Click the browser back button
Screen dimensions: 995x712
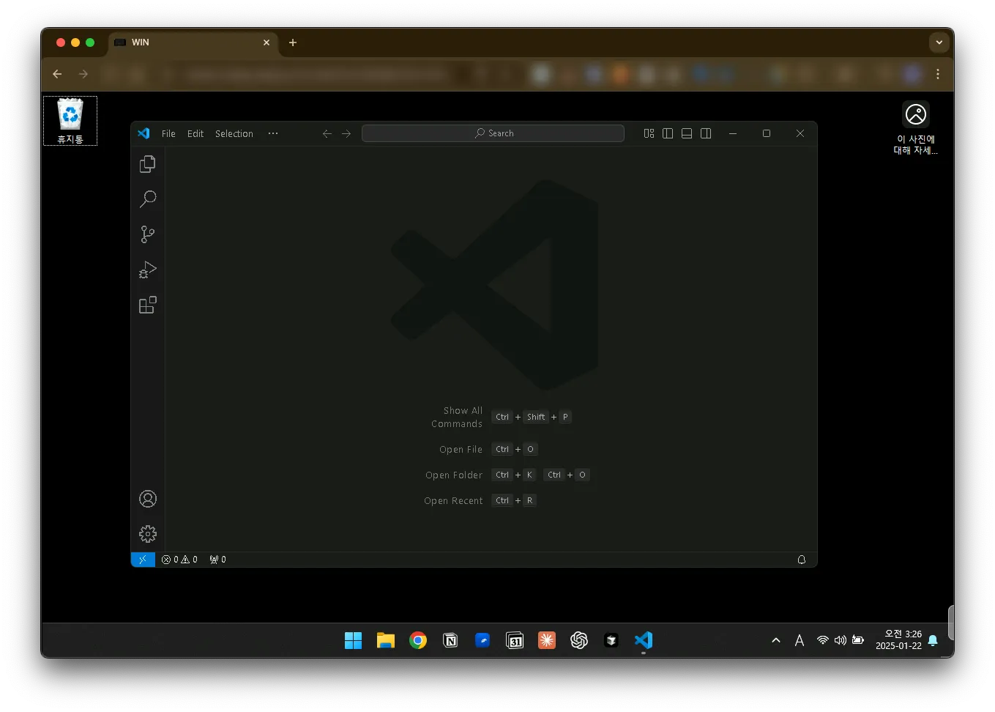[57, 74]
